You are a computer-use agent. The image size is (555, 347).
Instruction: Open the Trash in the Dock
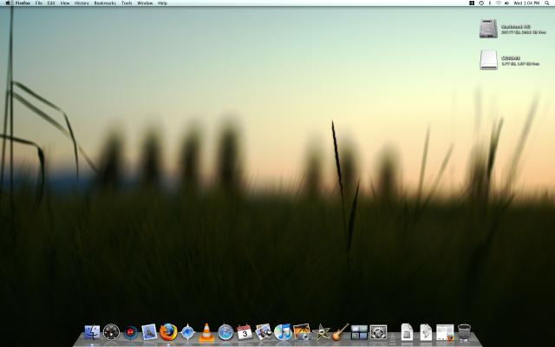click(x=464, y=331)
